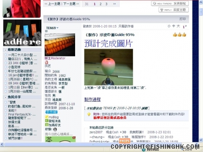Click red register-as-member link
This screenshot has width=203, height=152.
click(110, 118)
